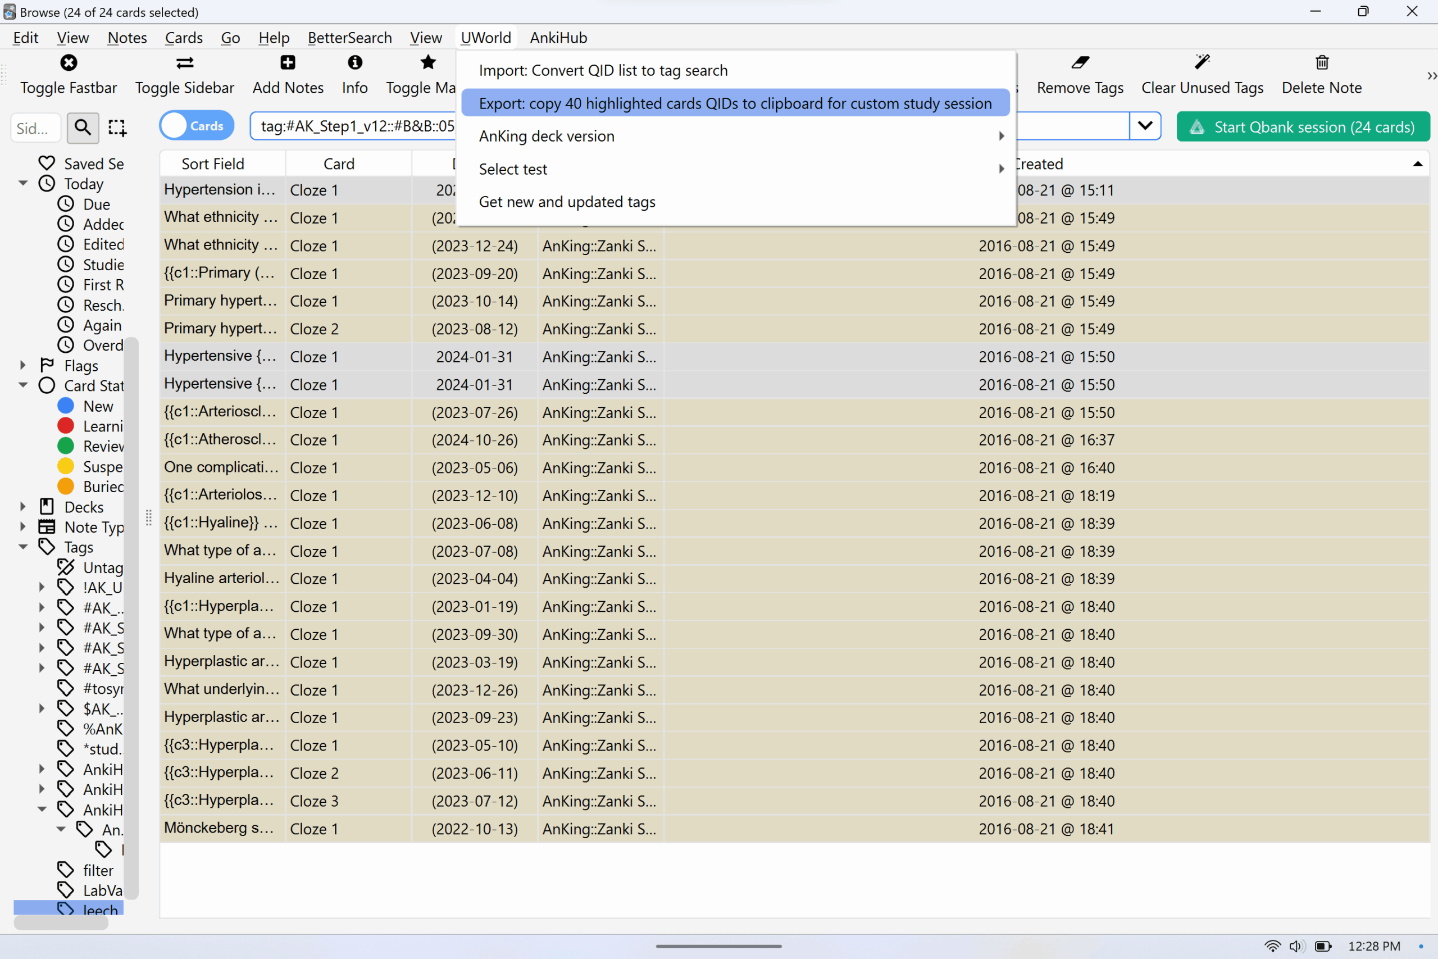Open the search history dropdown arrow
1438x959 pixels.
tap(1145, 126)
